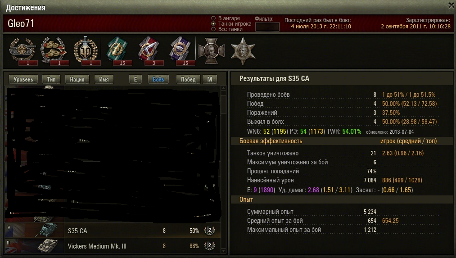Click the star-shaped portrait medal
This screenshot has height=258, width=456.
tap(243, 50)
